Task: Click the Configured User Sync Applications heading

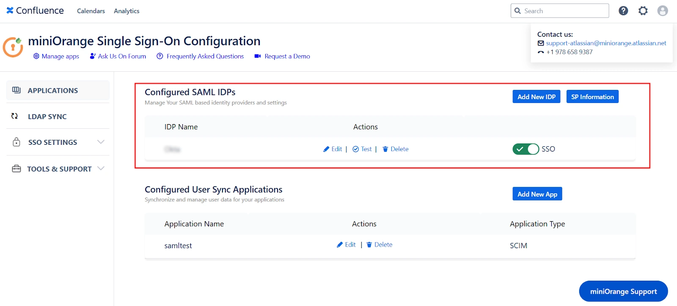Action: [x=213, y=190]
